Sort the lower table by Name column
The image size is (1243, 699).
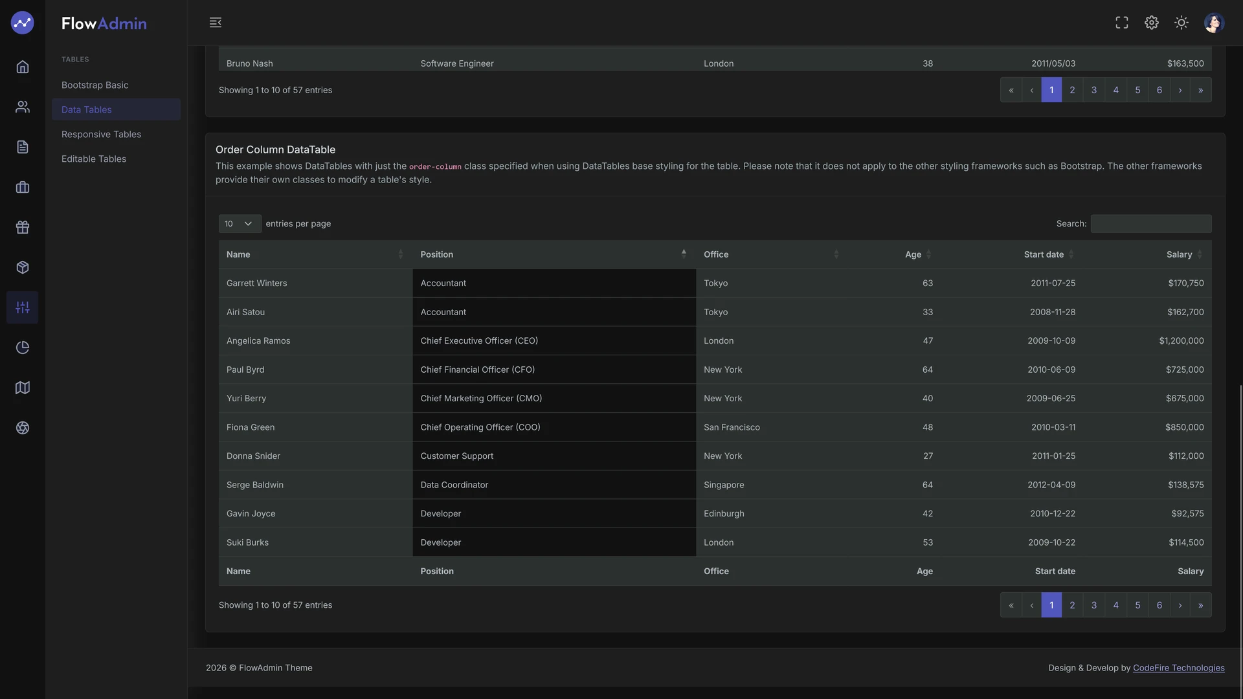(315, 254)
